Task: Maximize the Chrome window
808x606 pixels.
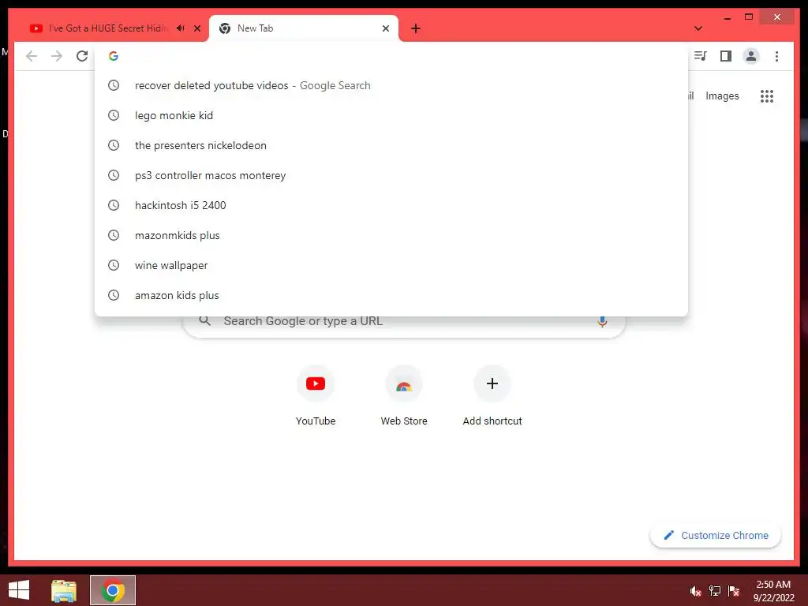Action: tap(749, 17)
